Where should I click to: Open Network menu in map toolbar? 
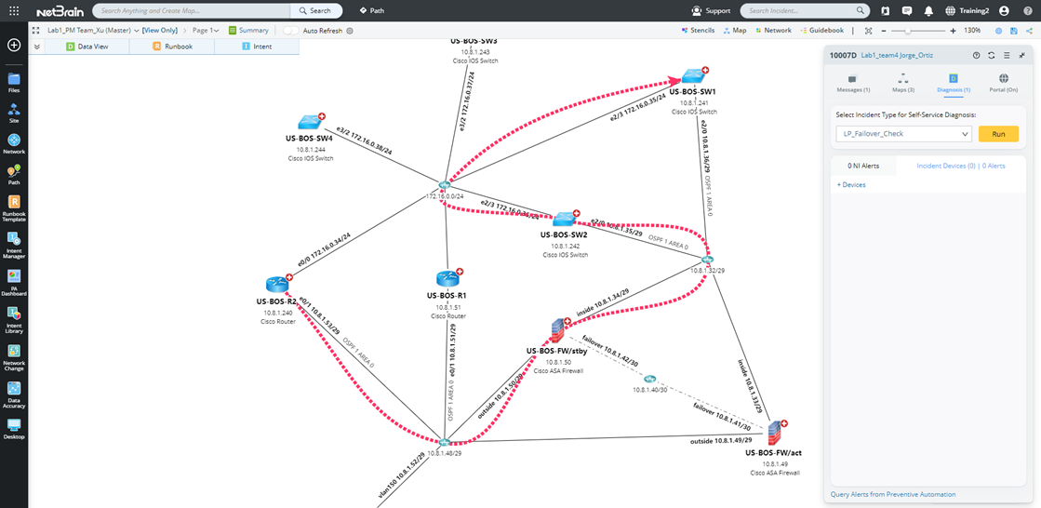pos(773,31)
